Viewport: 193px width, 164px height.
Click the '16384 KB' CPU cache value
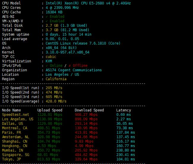pyautogui.click(x=54, y=12)
